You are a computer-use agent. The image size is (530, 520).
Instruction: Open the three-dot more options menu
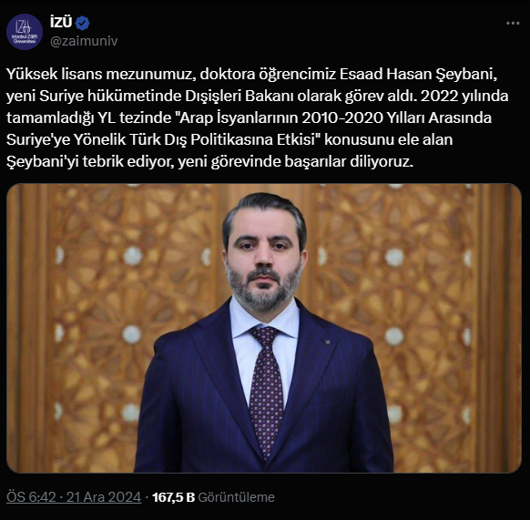[x=513, y=24]
